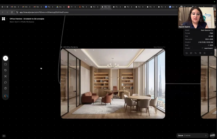
Task: Expand the Queue panel chevron
Action: 206,135
